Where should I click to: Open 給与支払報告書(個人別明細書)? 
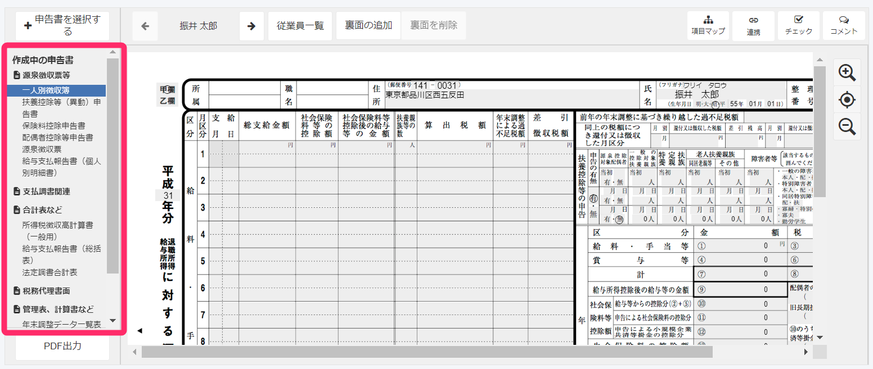click(x=61, y=167)
